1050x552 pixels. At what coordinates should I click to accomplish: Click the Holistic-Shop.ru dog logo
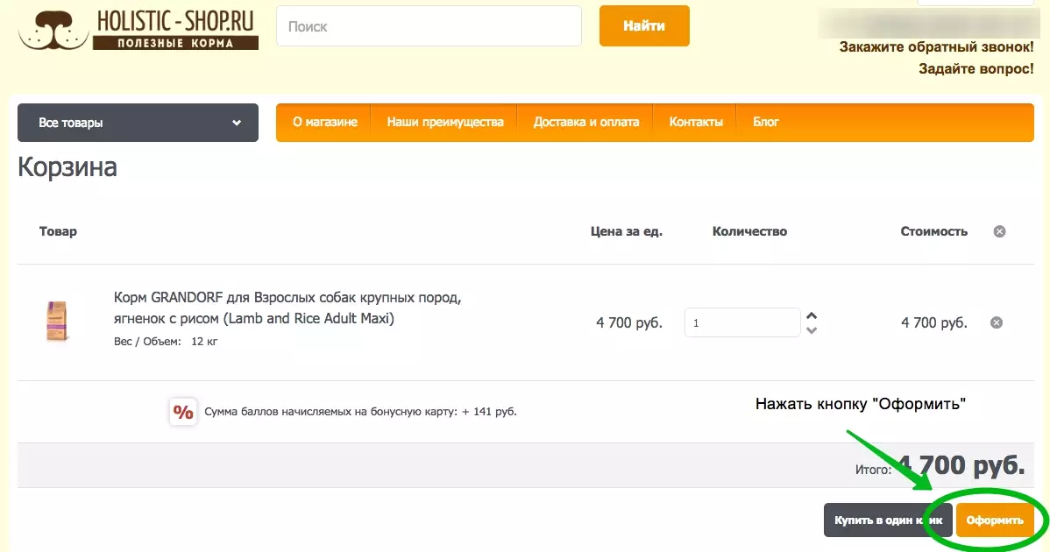(138, 31)
